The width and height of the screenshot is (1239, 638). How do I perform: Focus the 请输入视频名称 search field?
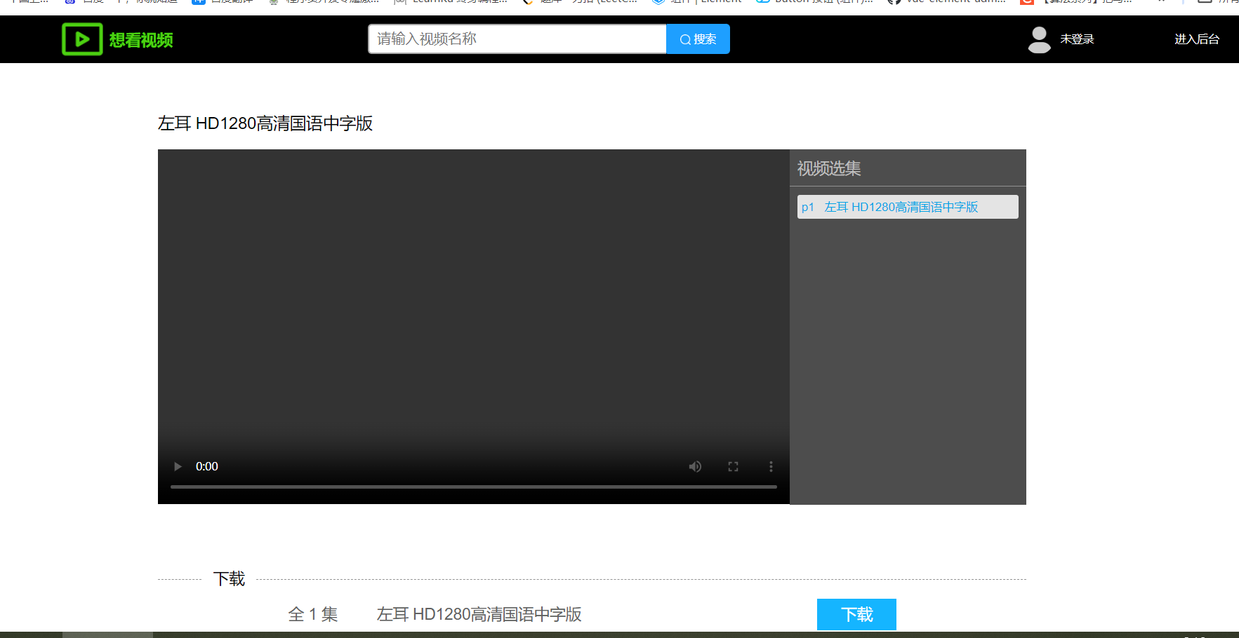[x=517, y=39]
